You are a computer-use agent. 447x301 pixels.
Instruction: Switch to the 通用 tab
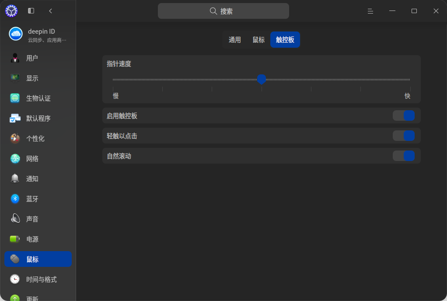tap(234, 40)
